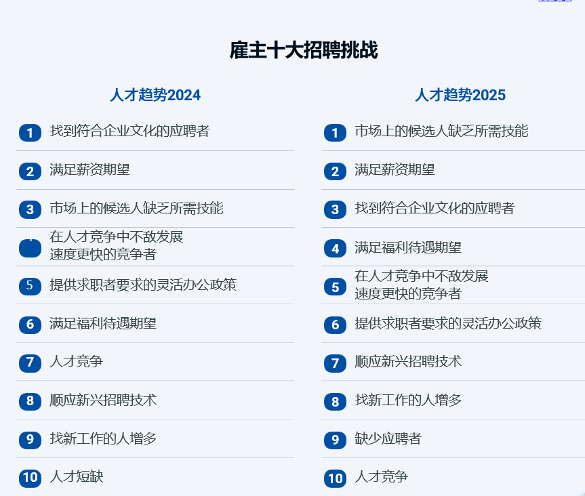Select 找到符合企业文化的应聘者 in the 2025 list
The width and height of the screenshot is (585, 496).
tap(435, 208)
